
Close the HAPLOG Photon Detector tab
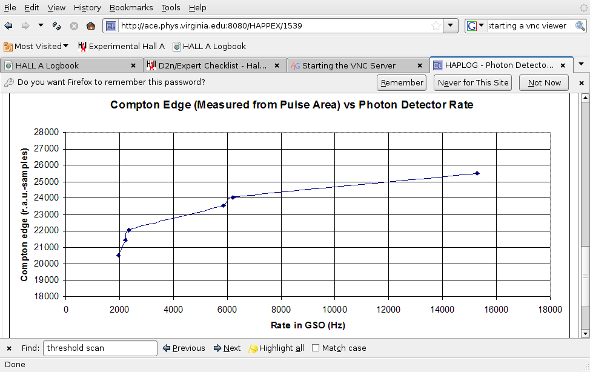563,65
